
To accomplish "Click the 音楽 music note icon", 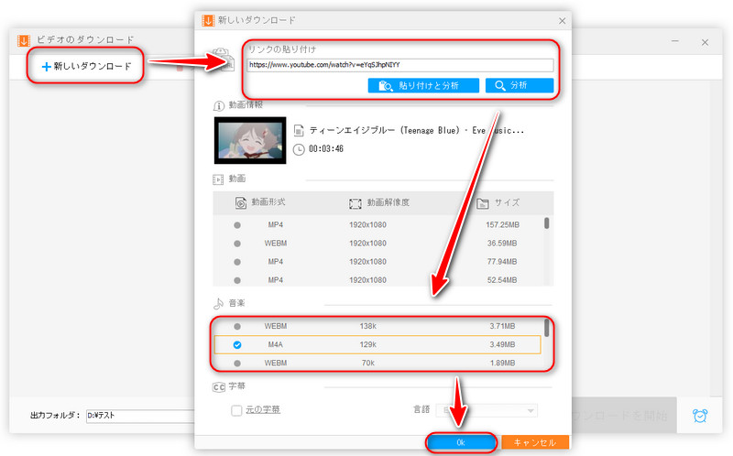I will tap(219, 302).
